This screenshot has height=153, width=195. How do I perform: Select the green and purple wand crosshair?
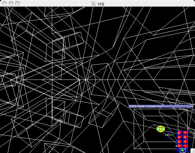tap(168, 134)
